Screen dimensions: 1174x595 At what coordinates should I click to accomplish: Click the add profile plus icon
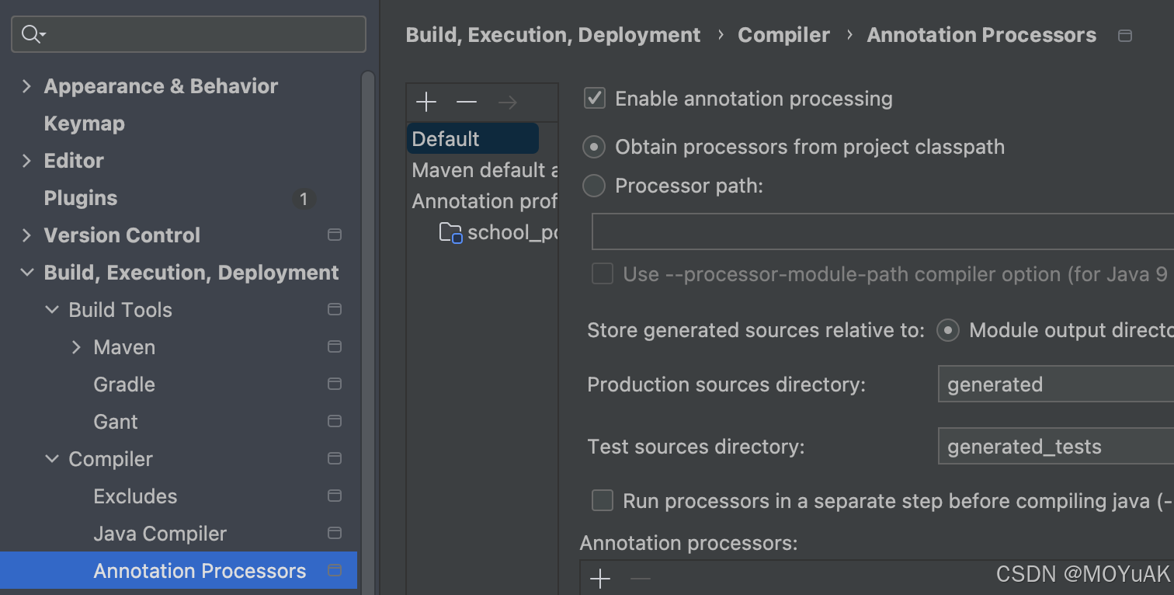tap(426, 102)
